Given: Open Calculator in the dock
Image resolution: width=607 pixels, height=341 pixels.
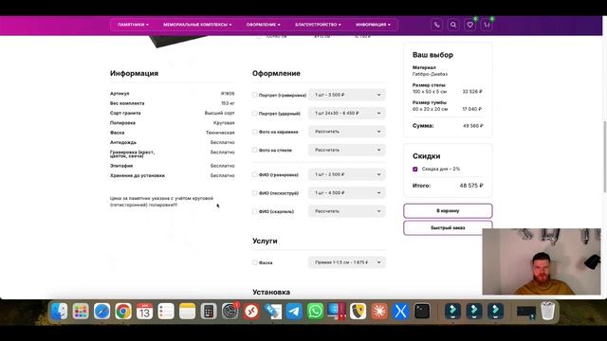Looking at the screenshot, I should (x=209, y=312).
